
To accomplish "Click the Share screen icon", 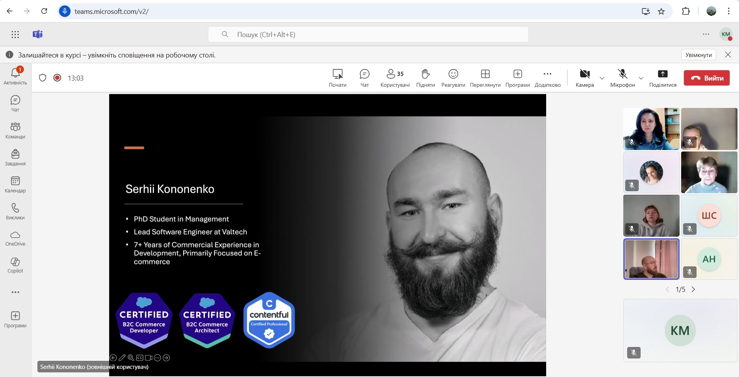I will pyautogui.click(x=663, y=77).
